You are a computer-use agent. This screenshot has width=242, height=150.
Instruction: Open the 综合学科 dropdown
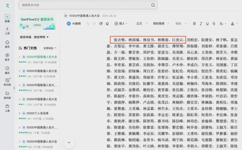(x=41, y=37)
